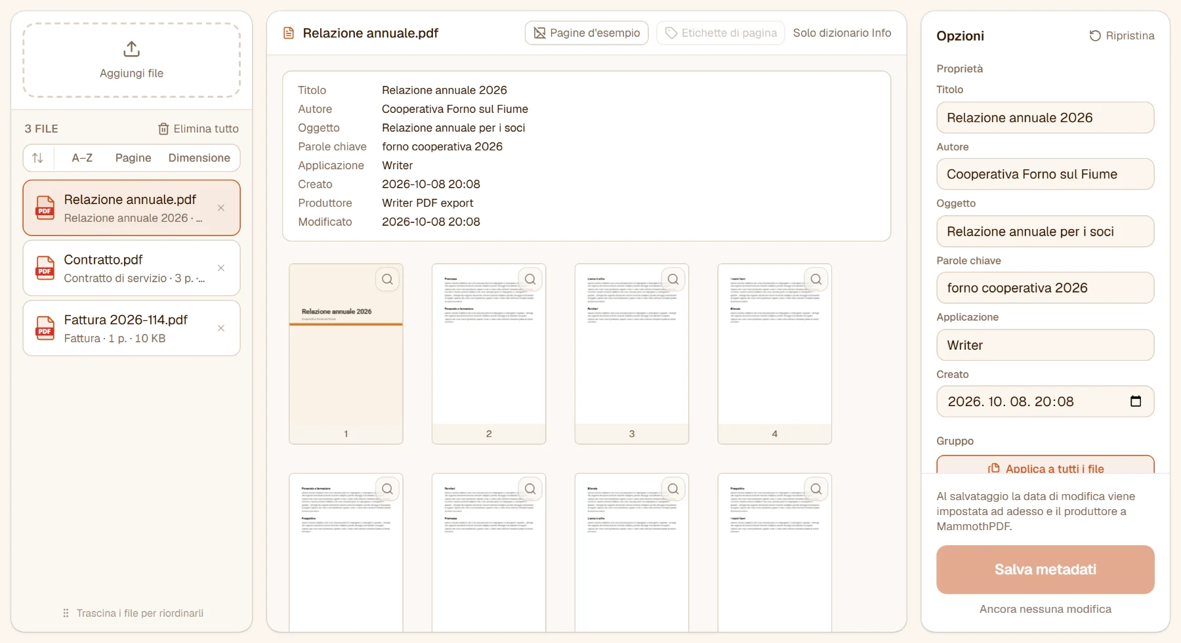Select Fattura 2026-114.pdf in the file list
The height and width of the screenshot is (643, 1181).
click(131, 328)
